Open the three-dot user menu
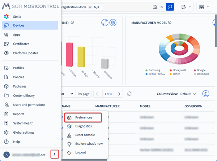This screenshot has height=161, width=217. [54, 155]
